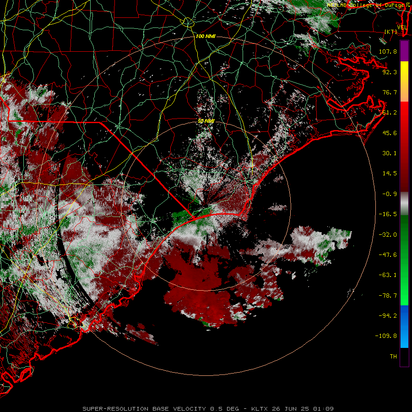Pick the blue segment of the velocity color bar
The height and width of the screenshot is (412, 412).
click(x=404, y=326)
